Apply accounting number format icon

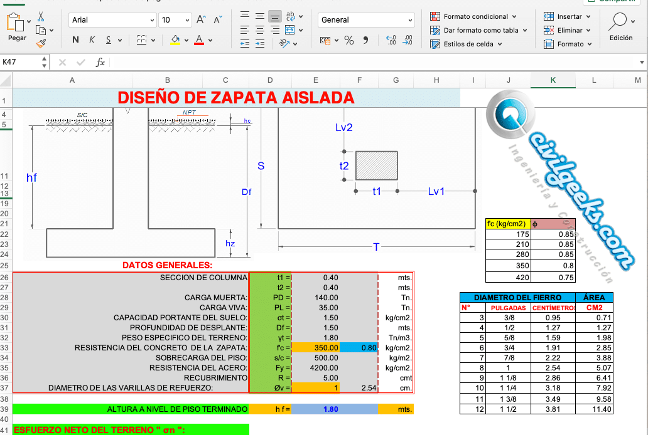click(x=325, y=40)
